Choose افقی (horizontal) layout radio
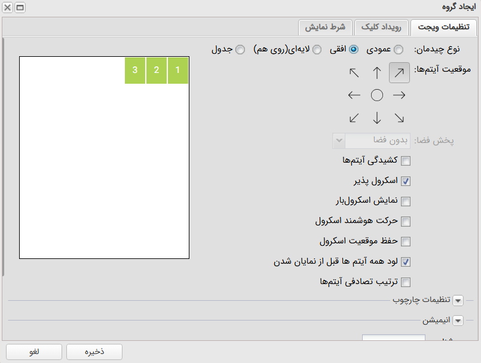 [354, 50]
